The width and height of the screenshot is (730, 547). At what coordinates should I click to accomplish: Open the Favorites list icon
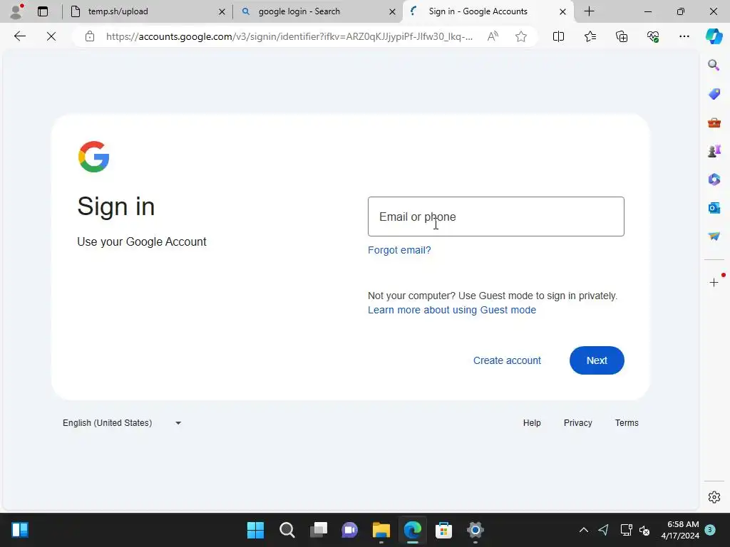(590, 36)
